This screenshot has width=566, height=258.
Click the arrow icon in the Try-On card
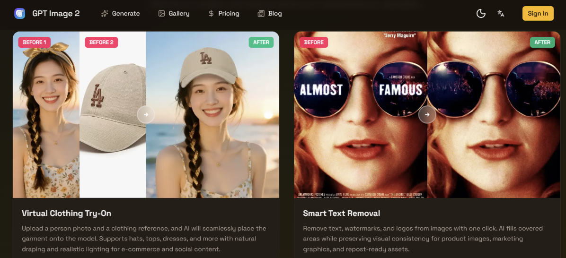146,114
